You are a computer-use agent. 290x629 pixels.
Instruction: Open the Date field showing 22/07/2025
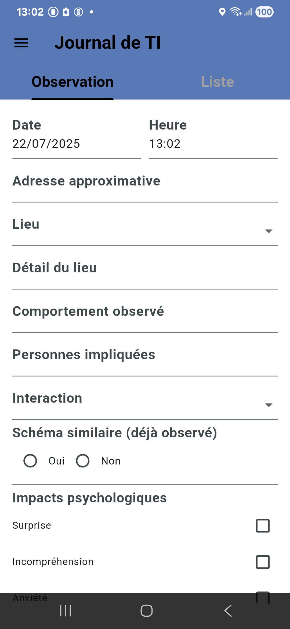(x=77, y=137)
